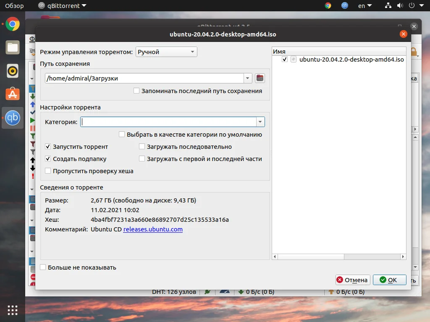The image size is (430, 322).
Task: Click the Отмена button
Action: pos(353,280)
